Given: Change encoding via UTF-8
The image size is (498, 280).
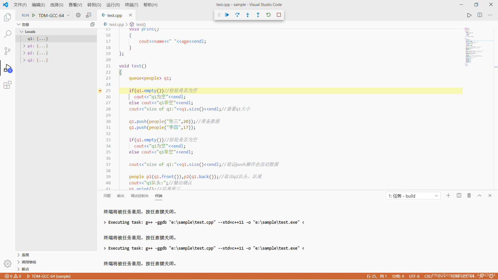Looking at the screenshot, I should 414,276.
